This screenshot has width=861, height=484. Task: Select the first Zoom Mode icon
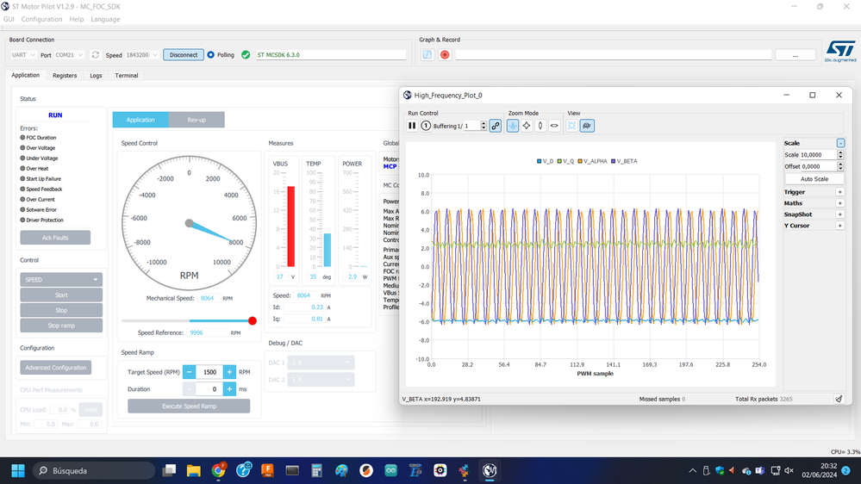coord(512,126)
